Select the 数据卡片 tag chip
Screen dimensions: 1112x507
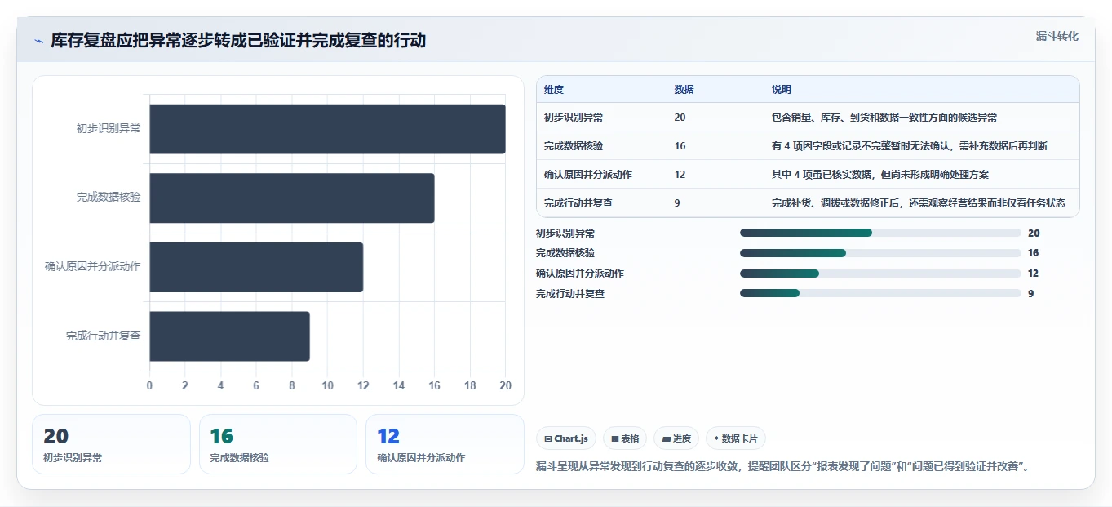tap(736, 438)
